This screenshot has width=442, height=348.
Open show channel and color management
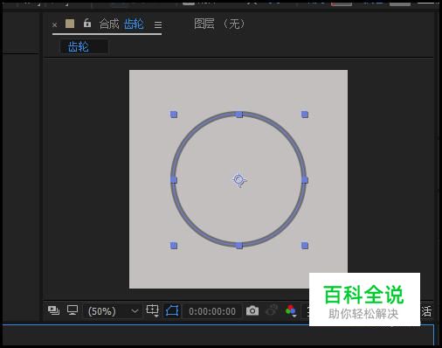291,311
